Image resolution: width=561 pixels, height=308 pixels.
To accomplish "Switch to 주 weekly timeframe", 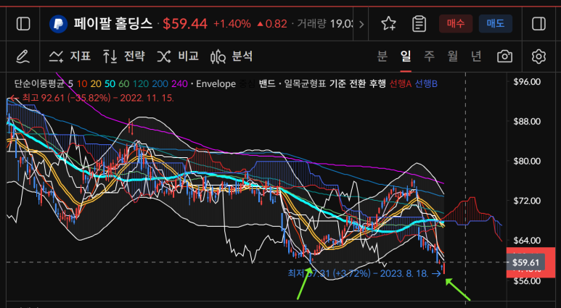I will pos(429,57).
